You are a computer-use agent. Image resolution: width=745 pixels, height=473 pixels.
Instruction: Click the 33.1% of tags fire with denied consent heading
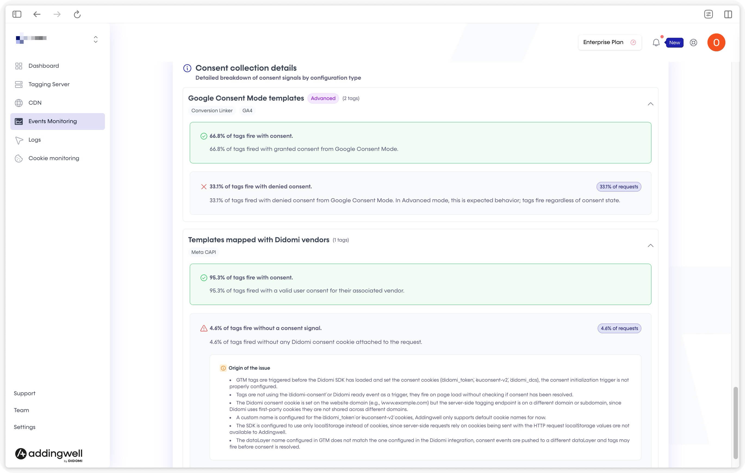pyautogui.click(x=260, y=186)
